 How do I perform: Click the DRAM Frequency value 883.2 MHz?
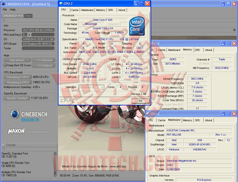[x=197, y=79]
